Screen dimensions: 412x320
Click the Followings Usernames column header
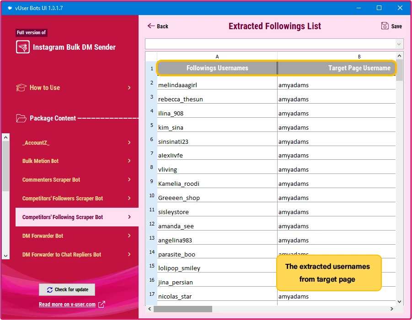tap(217, 68)
